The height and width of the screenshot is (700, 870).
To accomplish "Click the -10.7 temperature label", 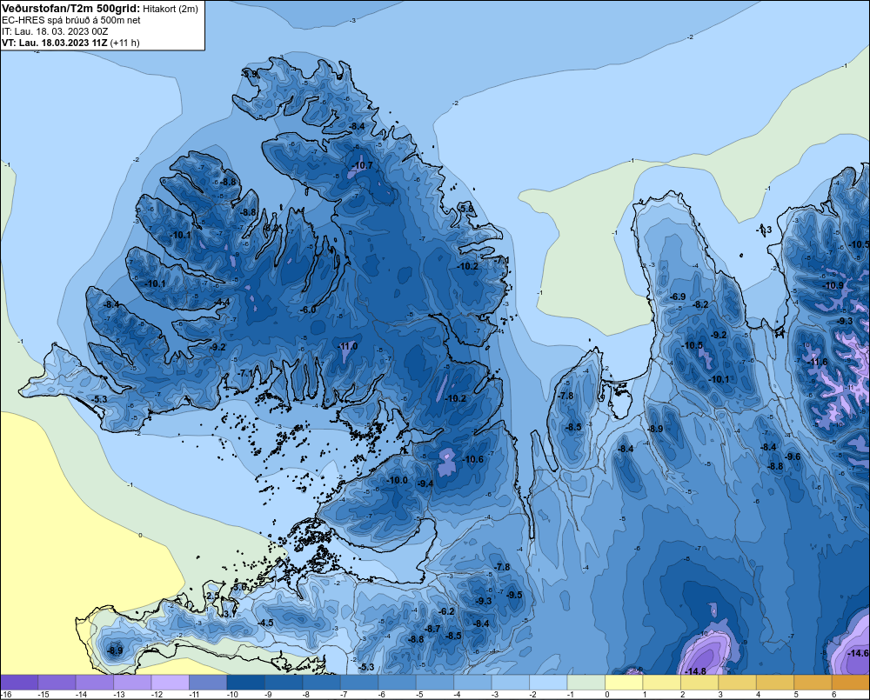I will (363, 165).
